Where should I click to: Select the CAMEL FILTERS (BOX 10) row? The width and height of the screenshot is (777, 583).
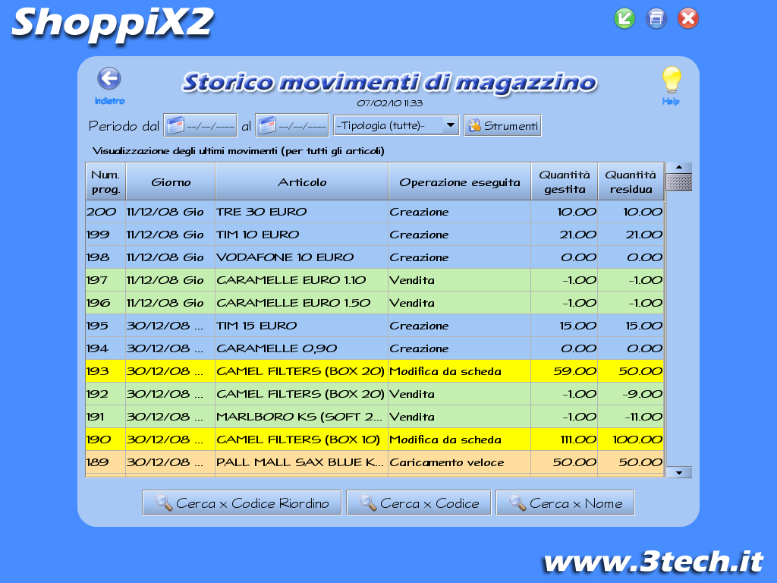point(375,440)
